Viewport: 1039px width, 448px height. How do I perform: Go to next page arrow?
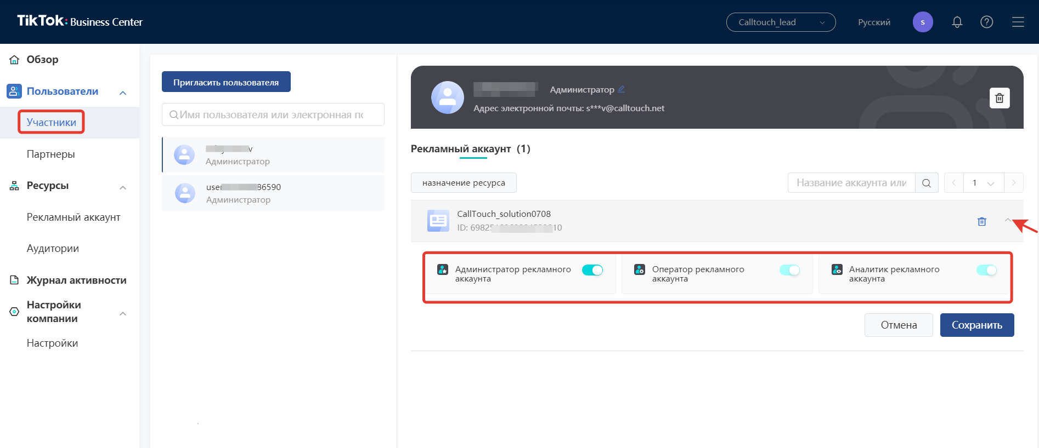pos(1014,183)
